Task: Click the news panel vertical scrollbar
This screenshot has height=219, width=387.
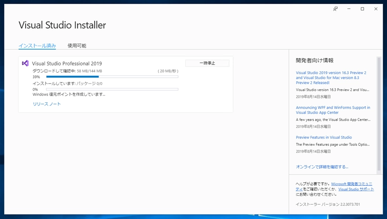Action: (379, 114)
